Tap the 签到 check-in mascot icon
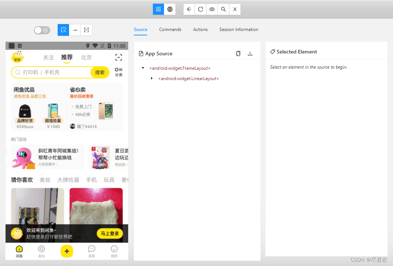The image size is (393, 266). coord(17,57)
